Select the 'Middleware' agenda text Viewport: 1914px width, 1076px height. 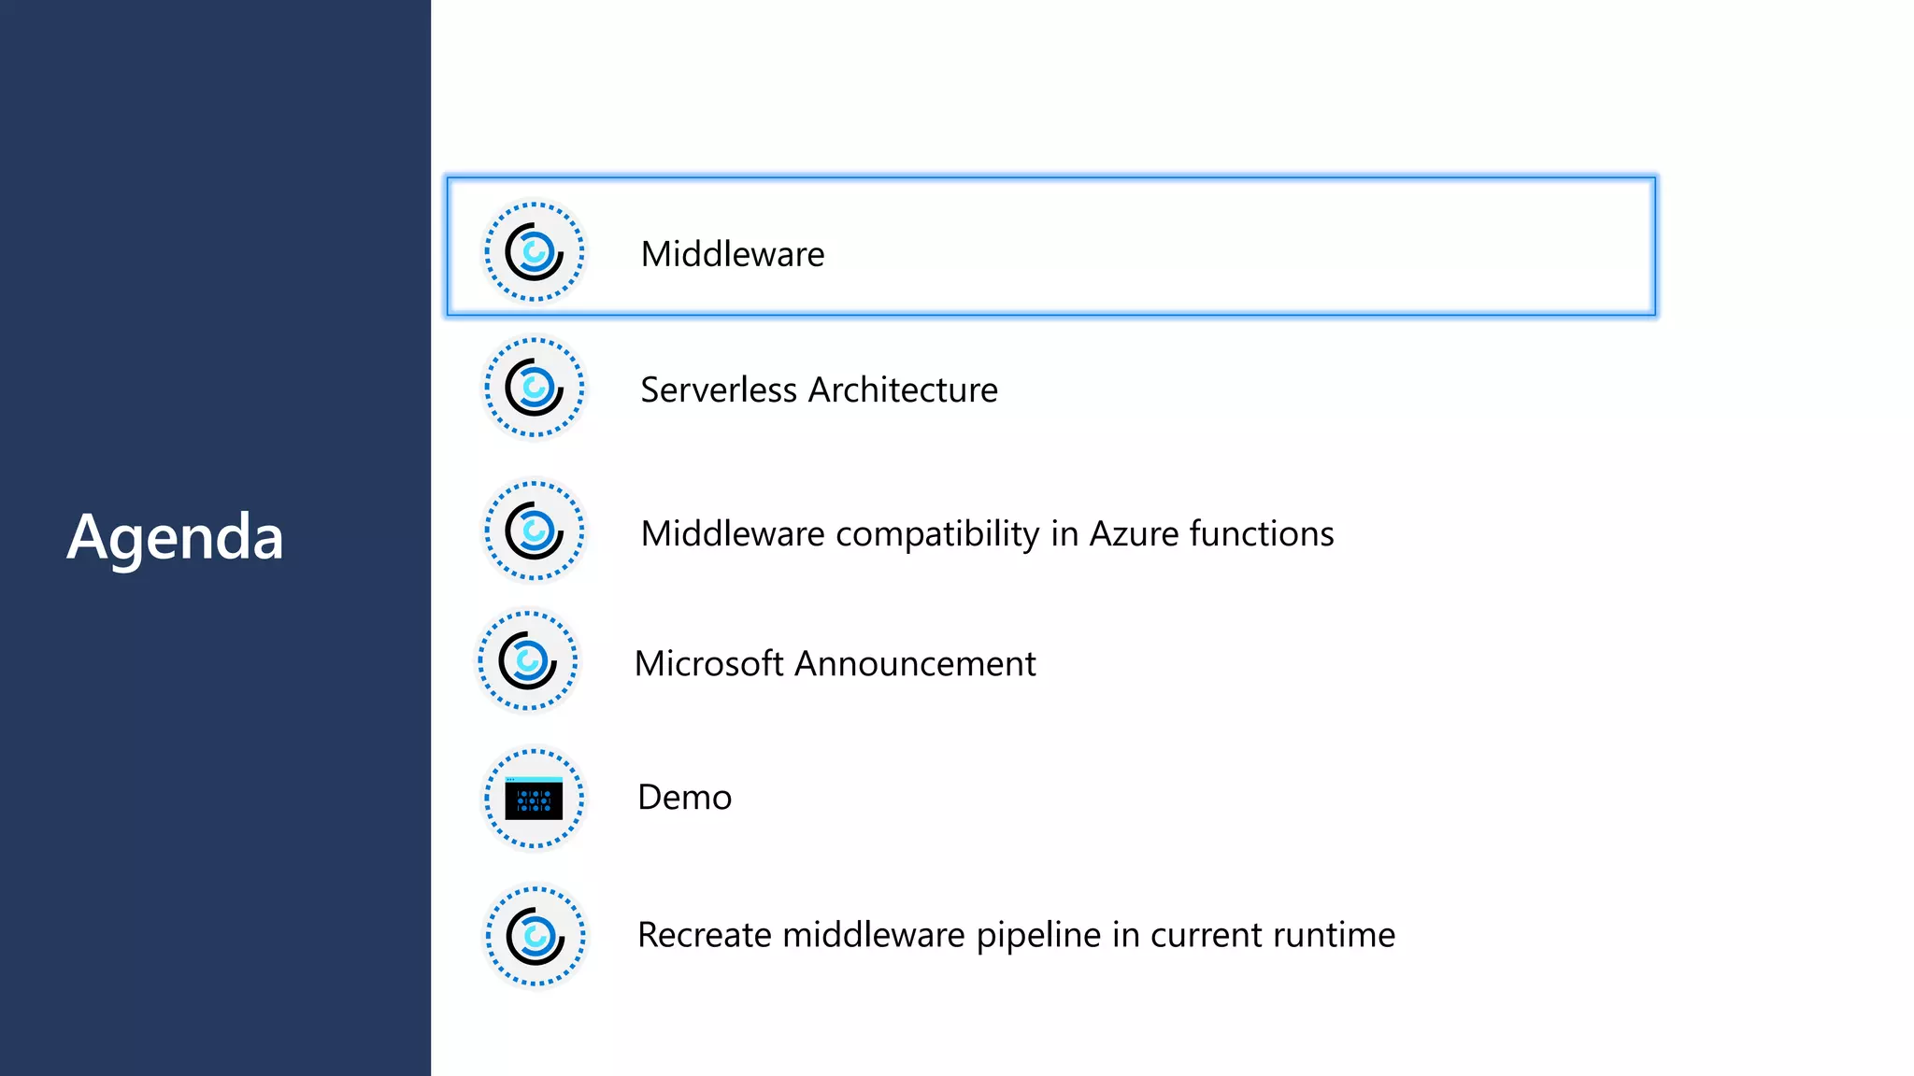click(733, 254)
